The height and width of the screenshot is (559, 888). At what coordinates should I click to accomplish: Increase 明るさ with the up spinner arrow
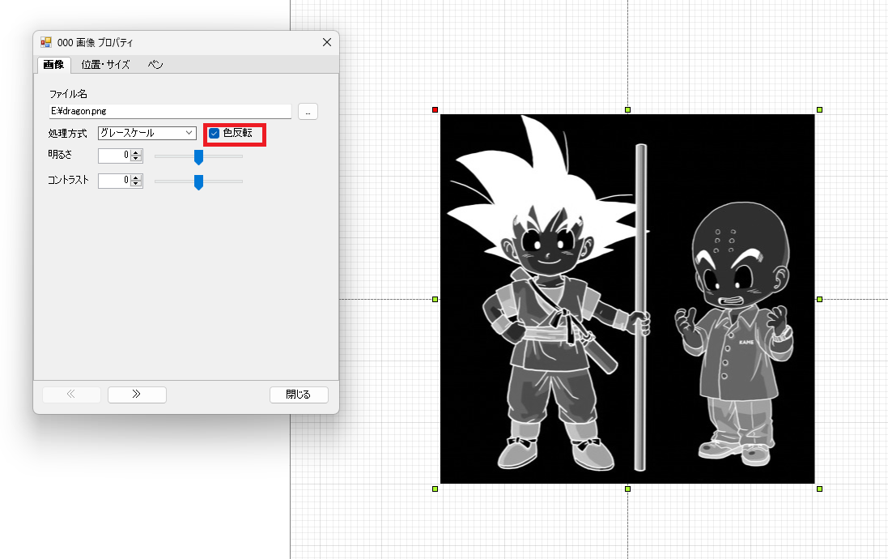point(136,152)
